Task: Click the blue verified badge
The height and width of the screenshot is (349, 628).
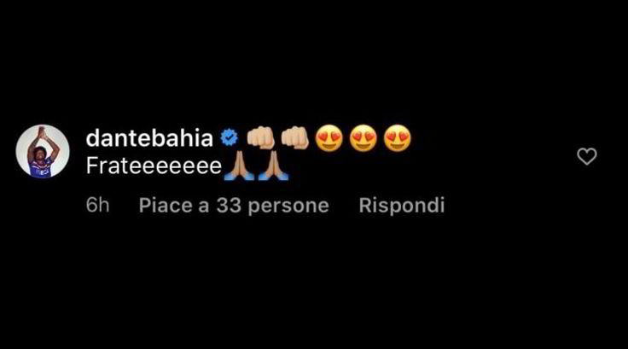Action: [x=229, y=138]
